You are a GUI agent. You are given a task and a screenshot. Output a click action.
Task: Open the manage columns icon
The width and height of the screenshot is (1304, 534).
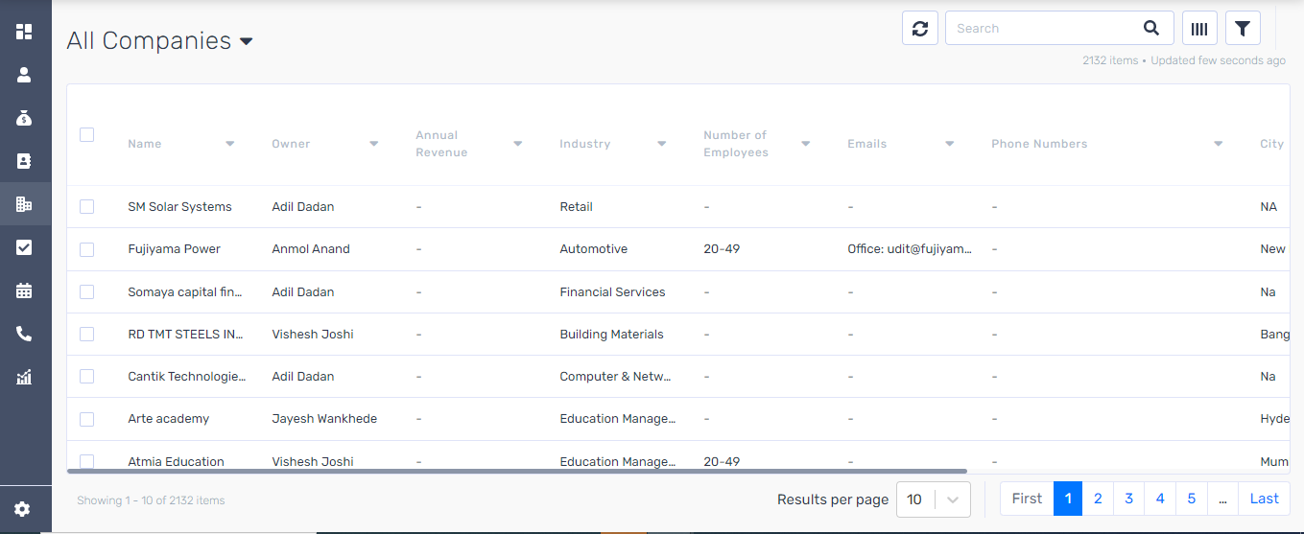[x=1199, y=29]
